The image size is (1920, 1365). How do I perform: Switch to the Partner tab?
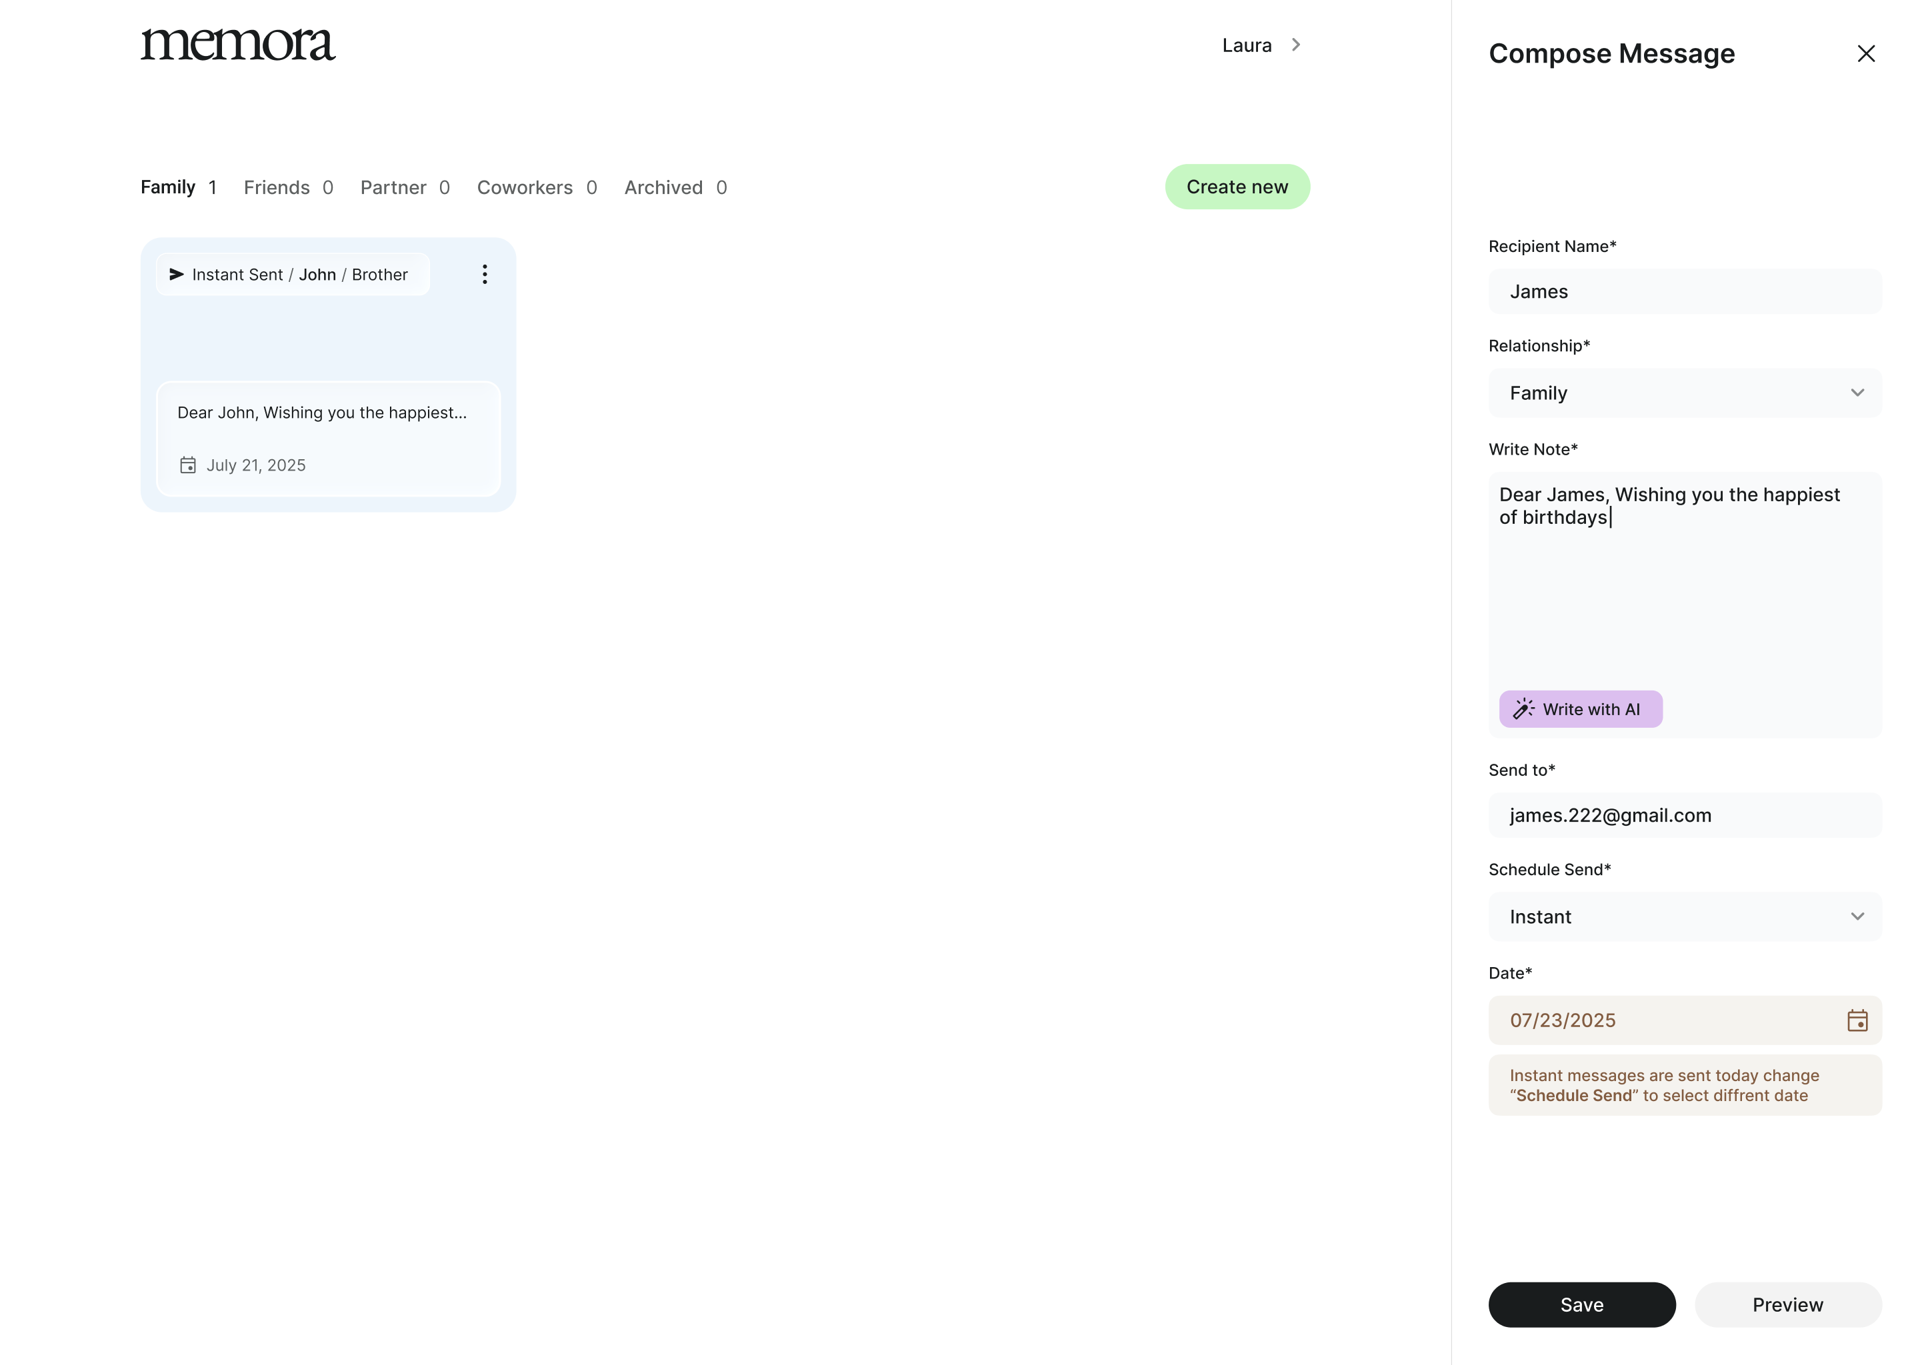tap(405, 187)
